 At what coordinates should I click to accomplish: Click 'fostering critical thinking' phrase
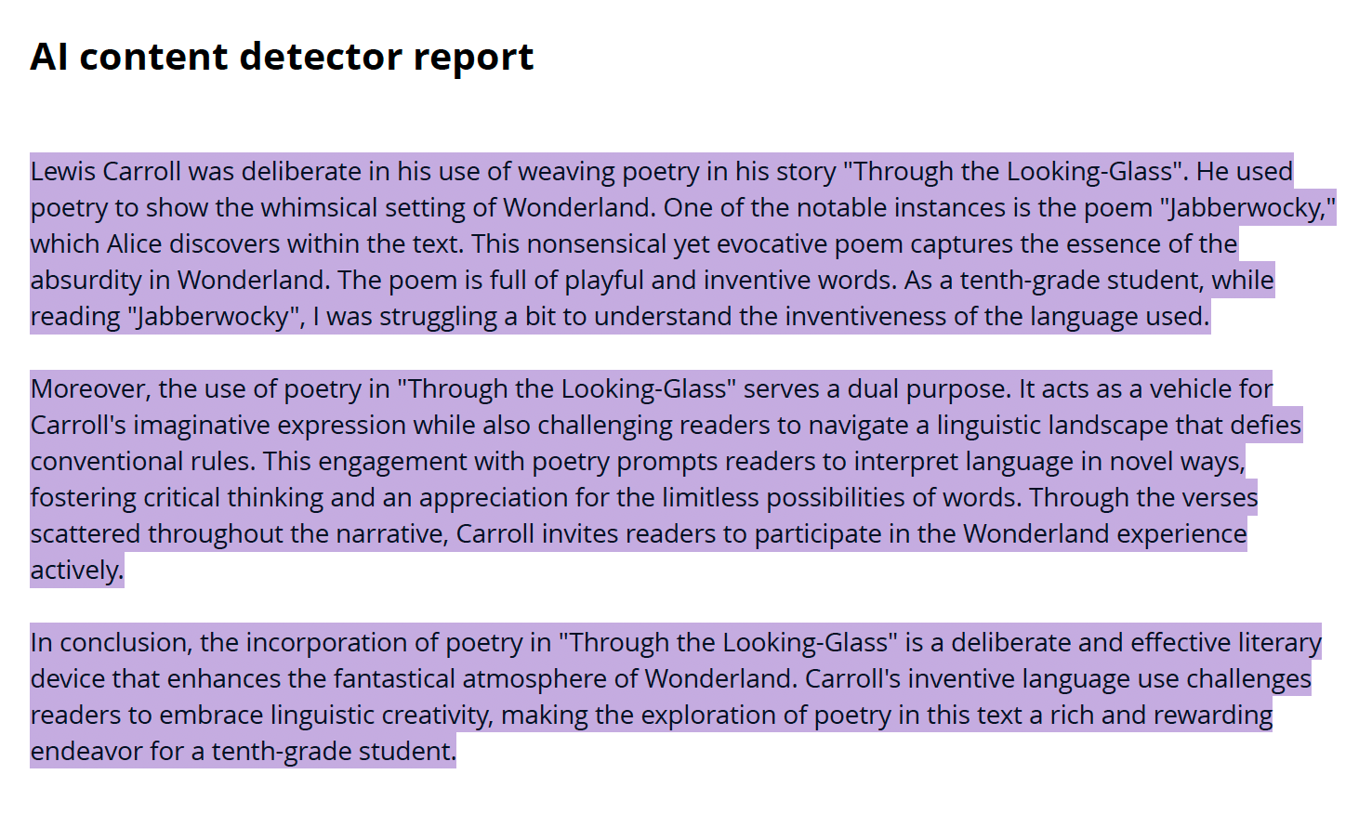coord(177,498)
